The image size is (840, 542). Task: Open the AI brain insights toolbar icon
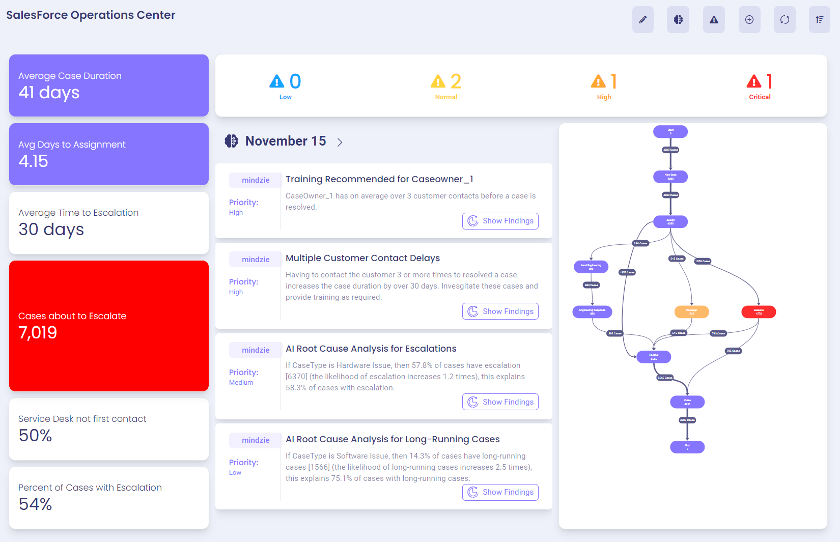pyautogui.click(x=678, y=20)
